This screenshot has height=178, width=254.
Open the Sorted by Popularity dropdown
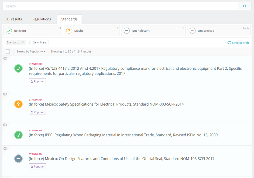(31, 51)
